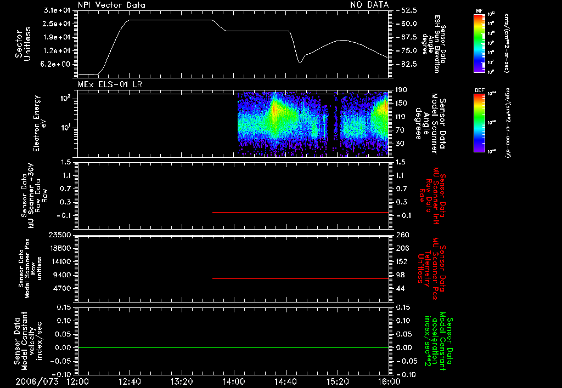
Task: Click the green zero velocity line
Action: [233, 347]
